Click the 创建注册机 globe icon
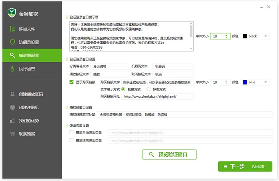279x181 pixels. pyautogui.click(x=12, y=107)
